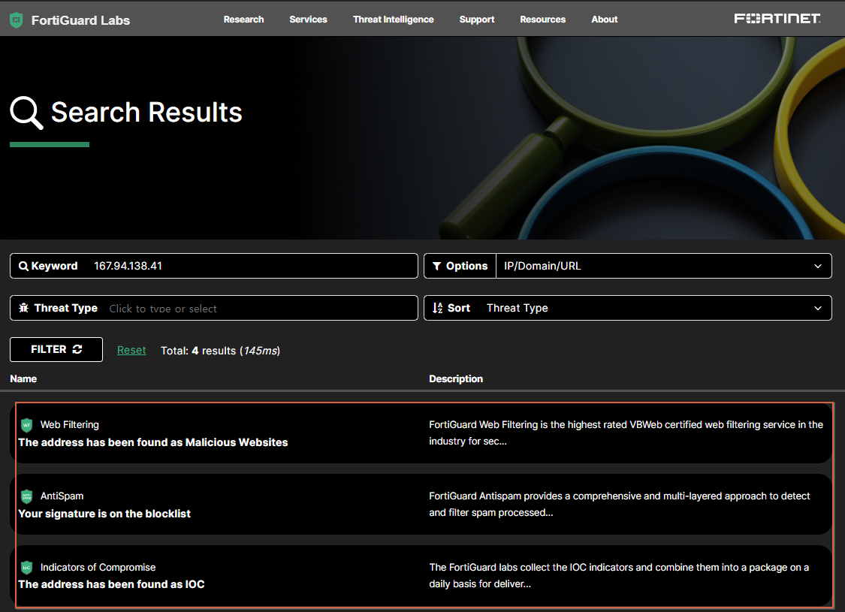845x612 pixels.
Task: Click the Search Results heading
Action: click(146, 112)
